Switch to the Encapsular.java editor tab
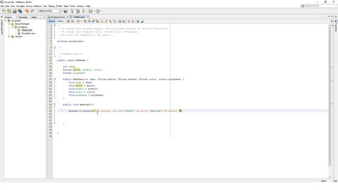Image resolution: width=338 pixels, height=190 pixels. 58,17
